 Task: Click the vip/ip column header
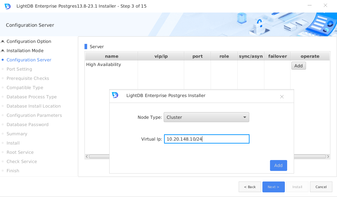(161, 56)
